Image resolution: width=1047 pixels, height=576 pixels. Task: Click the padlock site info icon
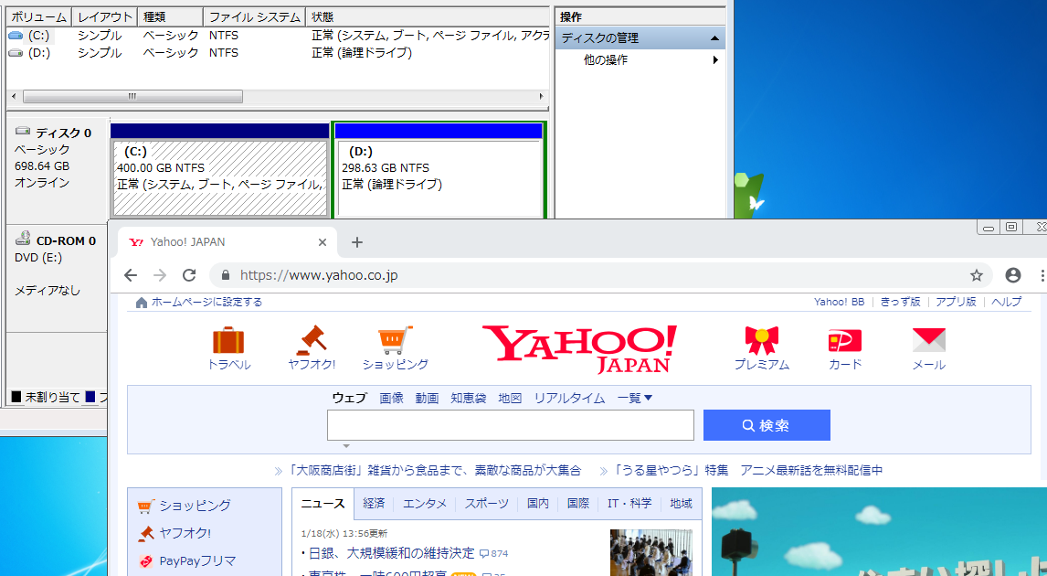coord(225,275)
